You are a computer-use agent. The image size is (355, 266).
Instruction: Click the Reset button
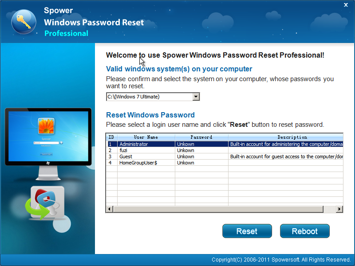pyautogui.click(x=247, y=231)
